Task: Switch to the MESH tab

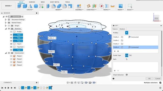Action: pyautogui.click(x=43, y=2)
